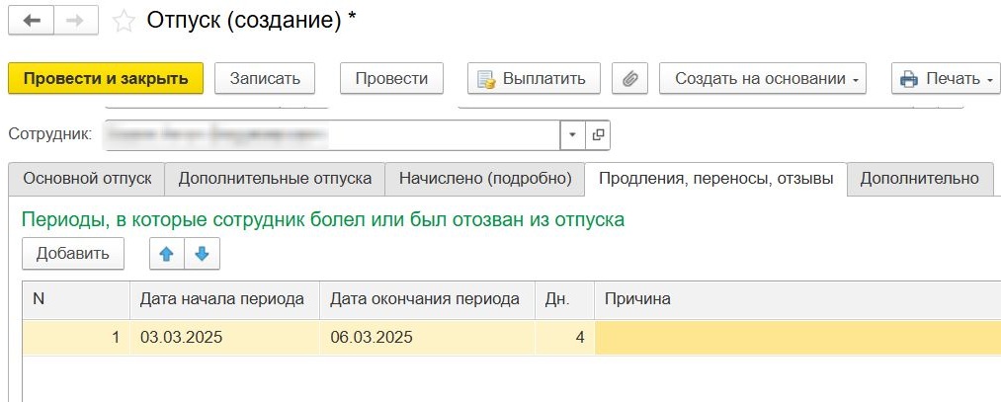Click the days cell showing 4

pos(565,338)
